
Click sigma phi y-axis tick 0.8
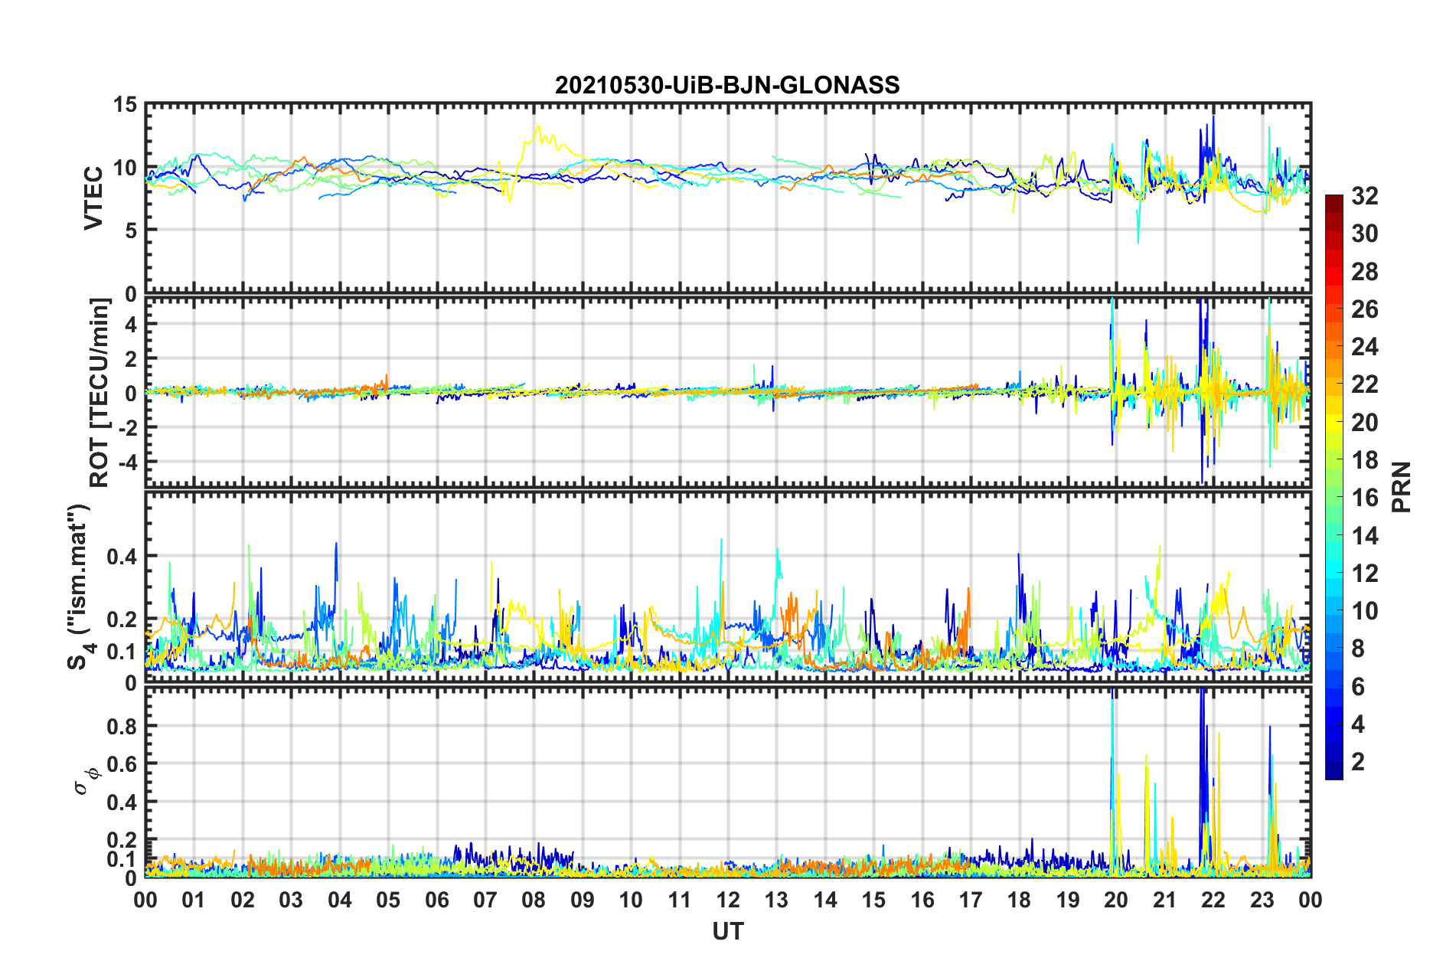(x=122, y=726)
